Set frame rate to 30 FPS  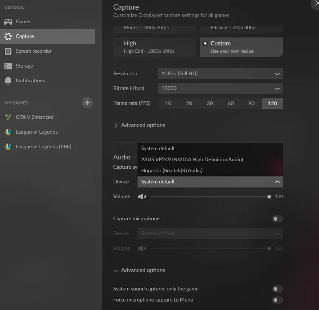click(x=210, y=103)
